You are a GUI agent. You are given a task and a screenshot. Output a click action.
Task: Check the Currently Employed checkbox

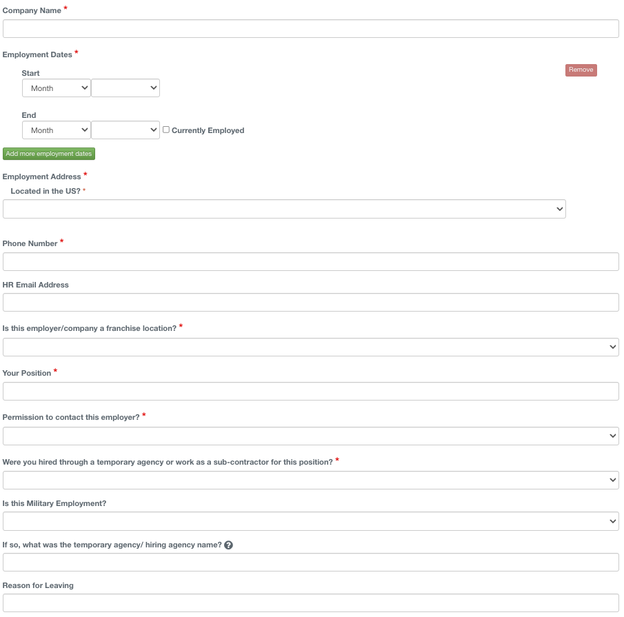click(x=166, y=130)
